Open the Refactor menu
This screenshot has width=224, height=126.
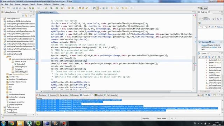click(x=48, y=4)
